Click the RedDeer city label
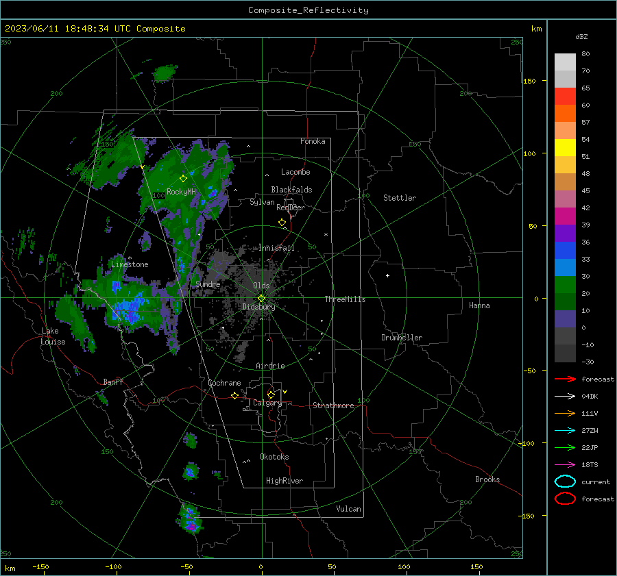 pyautogui.click(x=291, y=208)
